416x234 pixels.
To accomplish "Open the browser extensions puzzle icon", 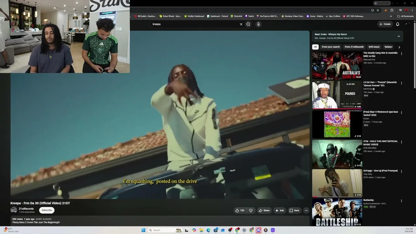I will tap(392, 10).
